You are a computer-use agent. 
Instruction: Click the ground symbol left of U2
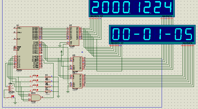click(60, 46)
